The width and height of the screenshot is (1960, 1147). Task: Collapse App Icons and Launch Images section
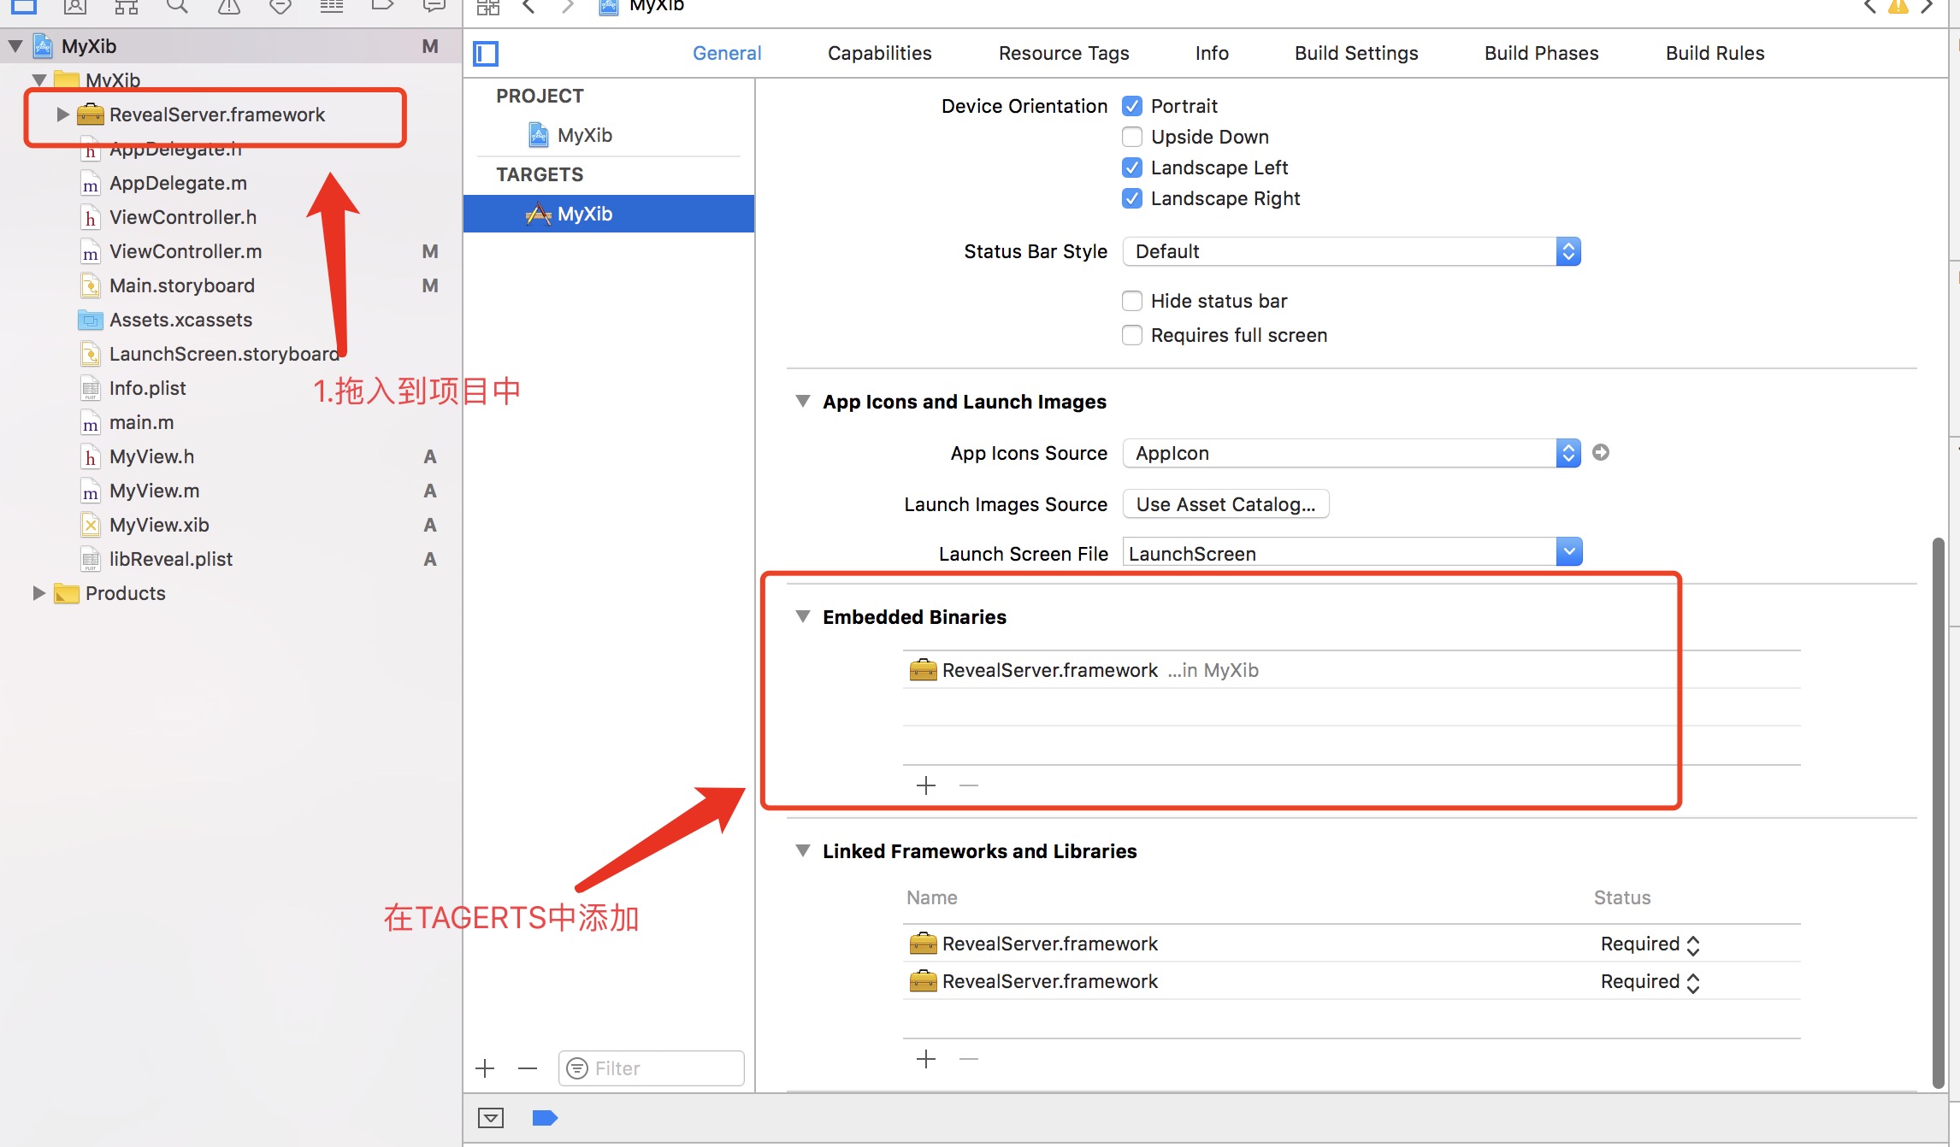pyautogui.click(x=803, y=401)
